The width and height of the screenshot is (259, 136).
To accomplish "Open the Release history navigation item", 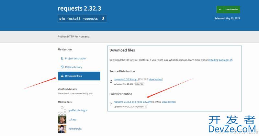I will click(x=73, y=67).
